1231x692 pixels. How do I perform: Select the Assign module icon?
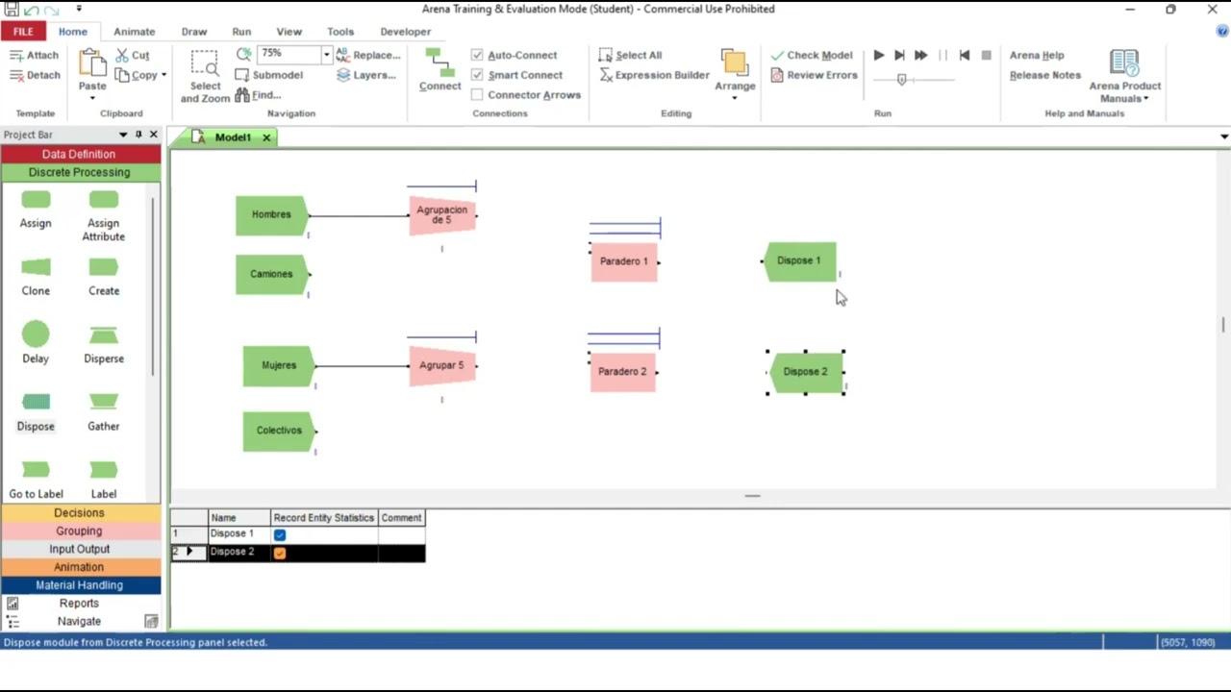point(36,200)
